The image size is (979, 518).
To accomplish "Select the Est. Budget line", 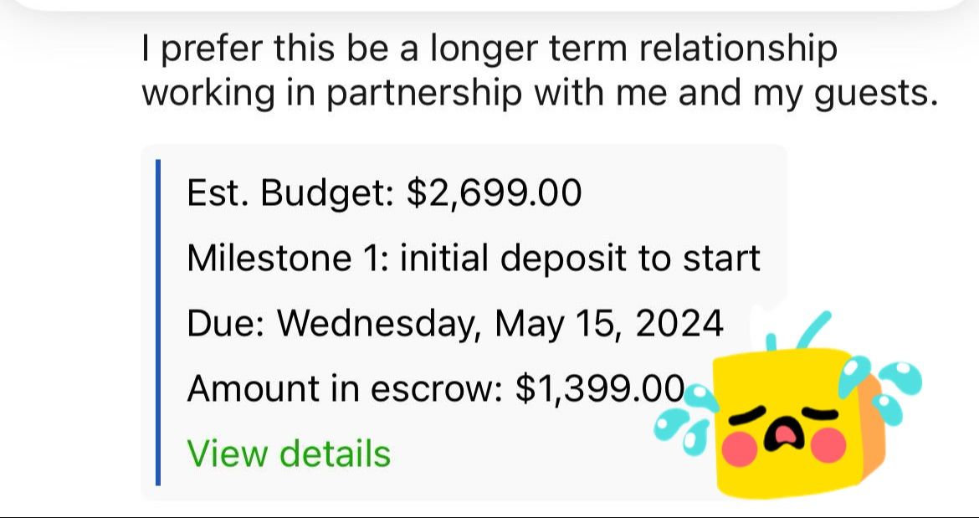I will click(383, 193).
